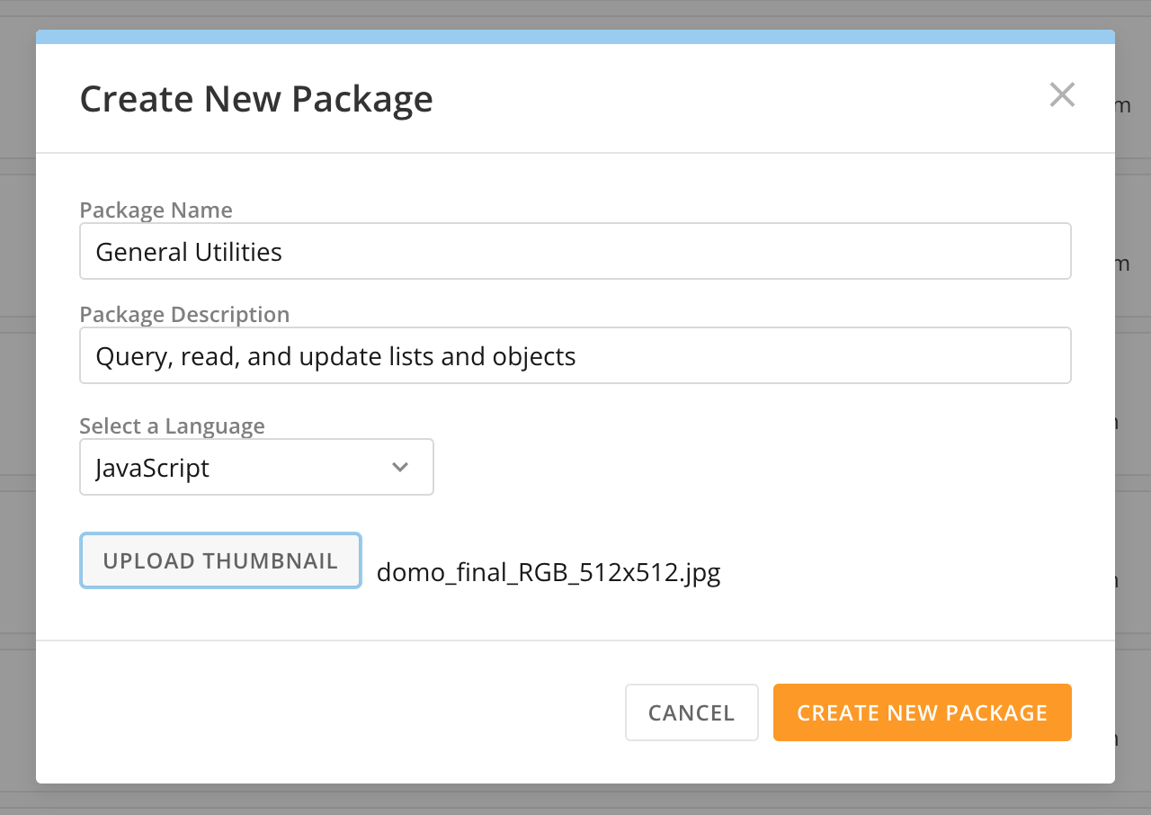Open the Select a Language dropdown
This screenshot has height=815, width=1151.
256,468
